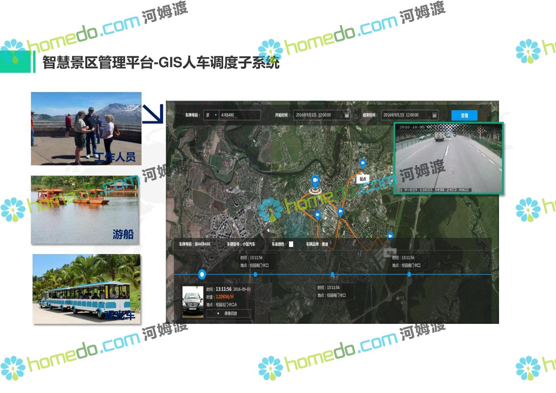Click the 车牌号码：浙AKB480 info text
Screen dimensions: 556x393
[195, 244]
